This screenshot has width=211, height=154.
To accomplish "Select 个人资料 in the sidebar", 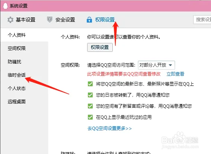I will (17, 35).
